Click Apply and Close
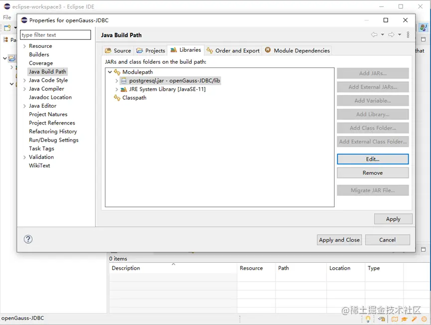The width and height of the screenshot is (431, 325). click(339, 240)
